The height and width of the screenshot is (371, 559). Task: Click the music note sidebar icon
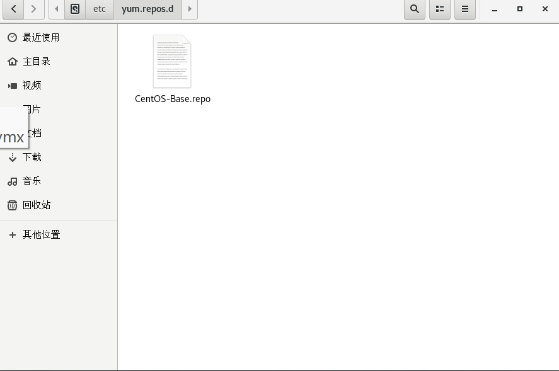point(13,181)
